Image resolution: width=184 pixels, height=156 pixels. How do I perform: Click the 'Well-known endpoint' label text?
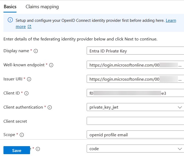point(24,65)
